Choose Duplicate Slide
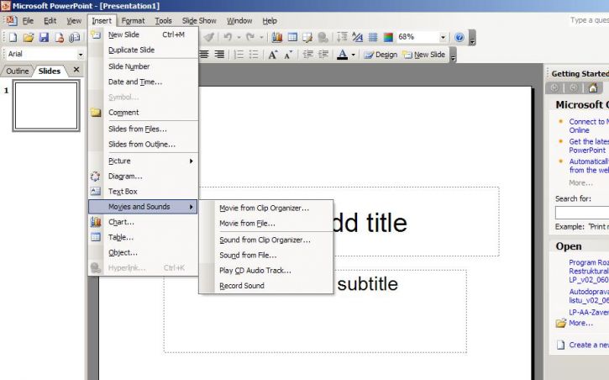The width and height of the screenshot is (609, 380). 143,50
